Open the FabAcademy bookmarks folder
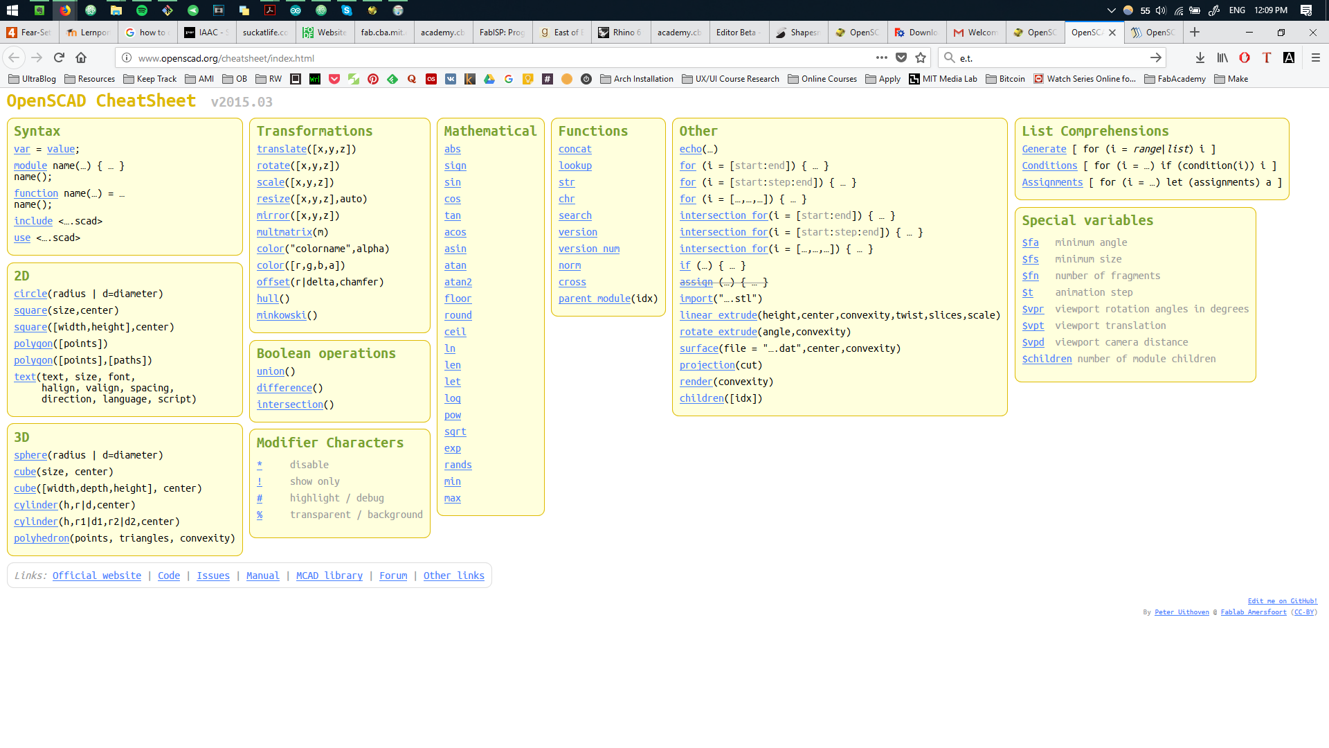1329x748 pixels. pyautogui.click(x=1175, y=79)
